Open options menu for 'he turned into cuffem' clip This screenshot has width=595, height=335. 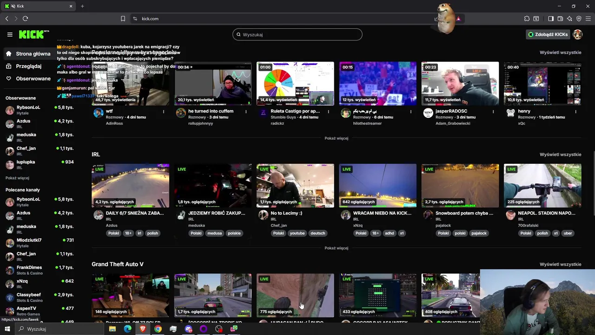tap(246, 111)
